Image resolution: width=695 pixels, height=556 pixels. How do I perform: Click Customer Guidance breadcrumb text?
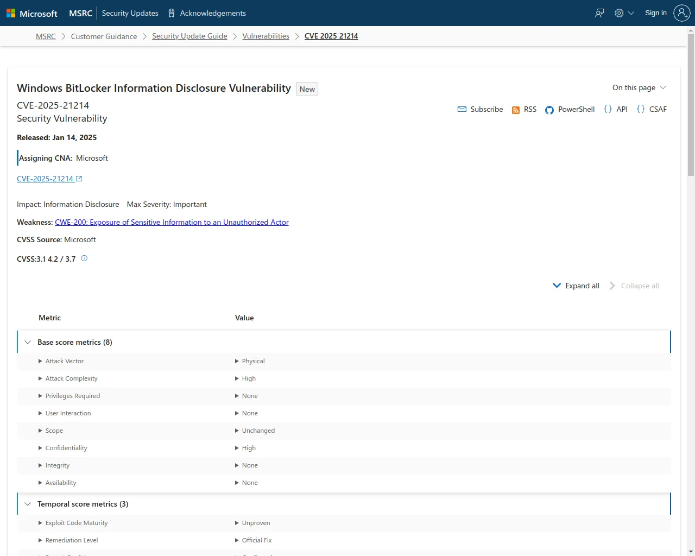click(104, 36)
